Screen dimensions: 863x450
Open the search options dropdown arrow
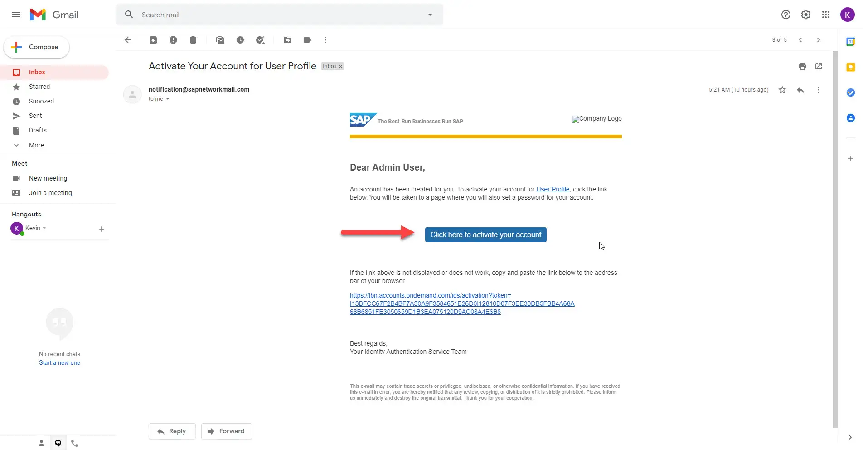click(430, 15)
